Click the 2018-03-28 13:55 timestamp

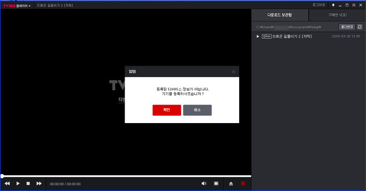pos(346,37)
